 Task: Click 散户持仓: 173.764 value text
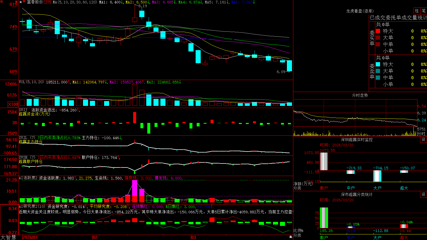(101, 158)
